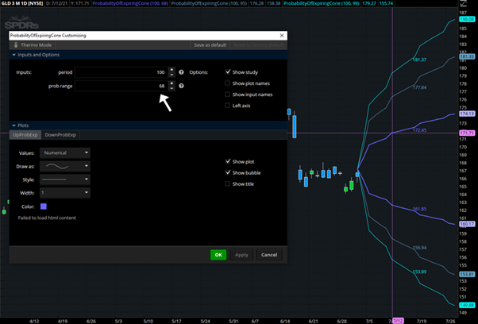Click the 161.85 cone value label
Screen dimensions: 478x324
[x=419, y=209]
